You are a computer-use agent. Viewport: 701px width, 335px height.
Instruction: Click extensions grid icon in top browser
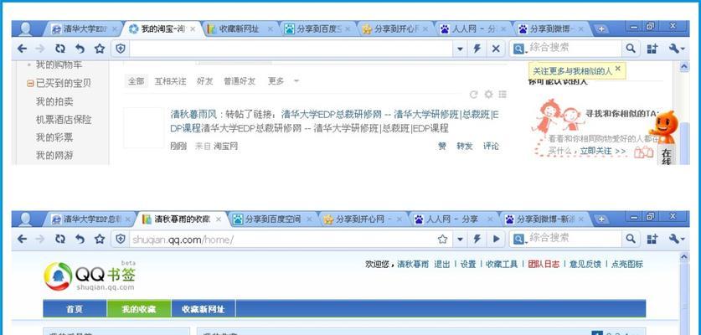coord(652,49)
